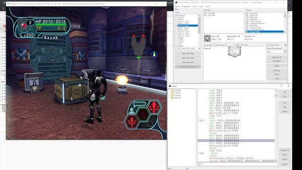
Task: Click the dark center hexagon in game palette
Action: (143, 114)
